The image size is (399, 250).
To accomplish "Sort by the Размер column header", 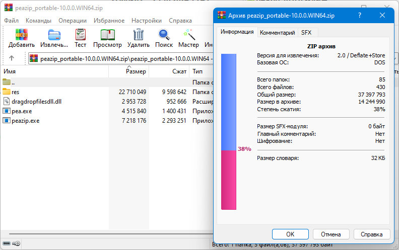I will coord(129,71).
